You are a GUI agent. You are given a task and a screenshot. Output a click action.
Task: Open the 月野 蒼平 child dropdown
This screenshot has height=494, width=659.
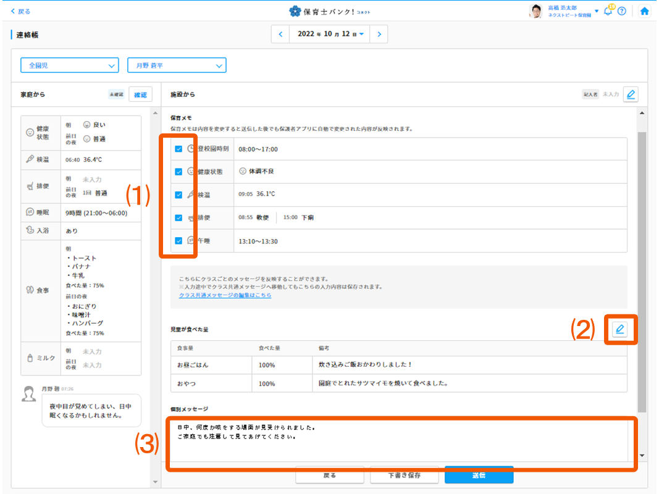click(x=177, y=65)
